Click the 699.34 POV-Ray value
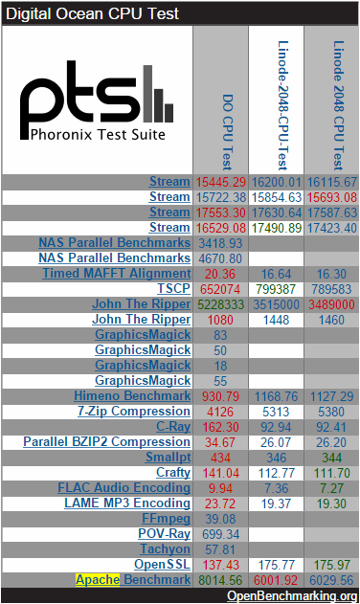 pos(221,534)
